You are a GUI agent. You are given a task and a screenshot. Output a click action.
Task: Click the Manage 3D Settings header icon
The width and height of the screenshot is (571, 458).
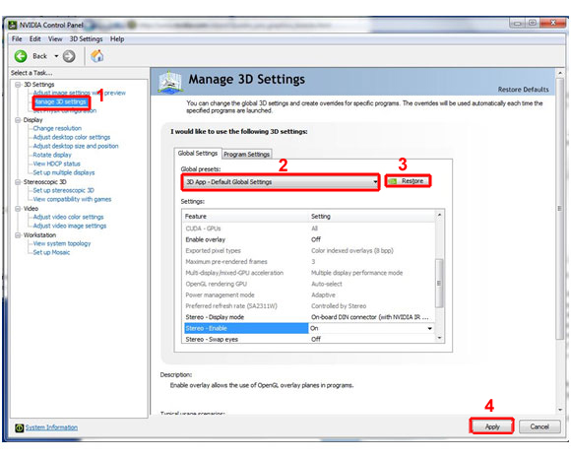(x=170, y=82)
